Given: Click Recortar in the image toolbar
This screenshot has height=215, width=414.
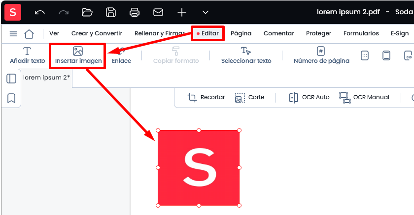Looking at the screenshot, I should 206,97.
